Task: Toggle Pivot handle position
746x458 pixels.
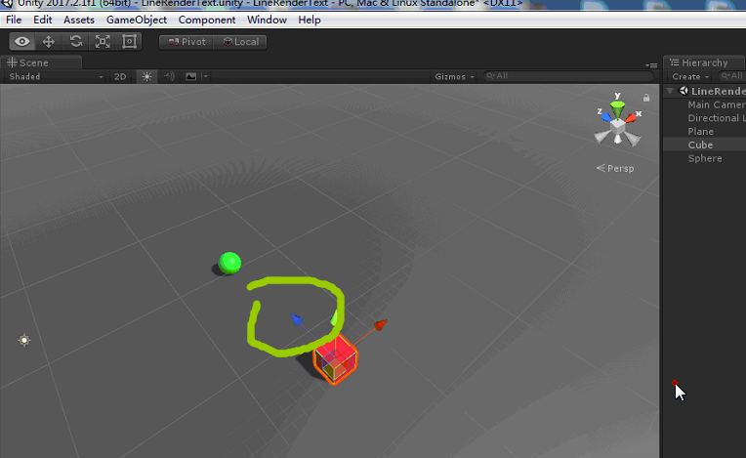Action: click(186, 42)
